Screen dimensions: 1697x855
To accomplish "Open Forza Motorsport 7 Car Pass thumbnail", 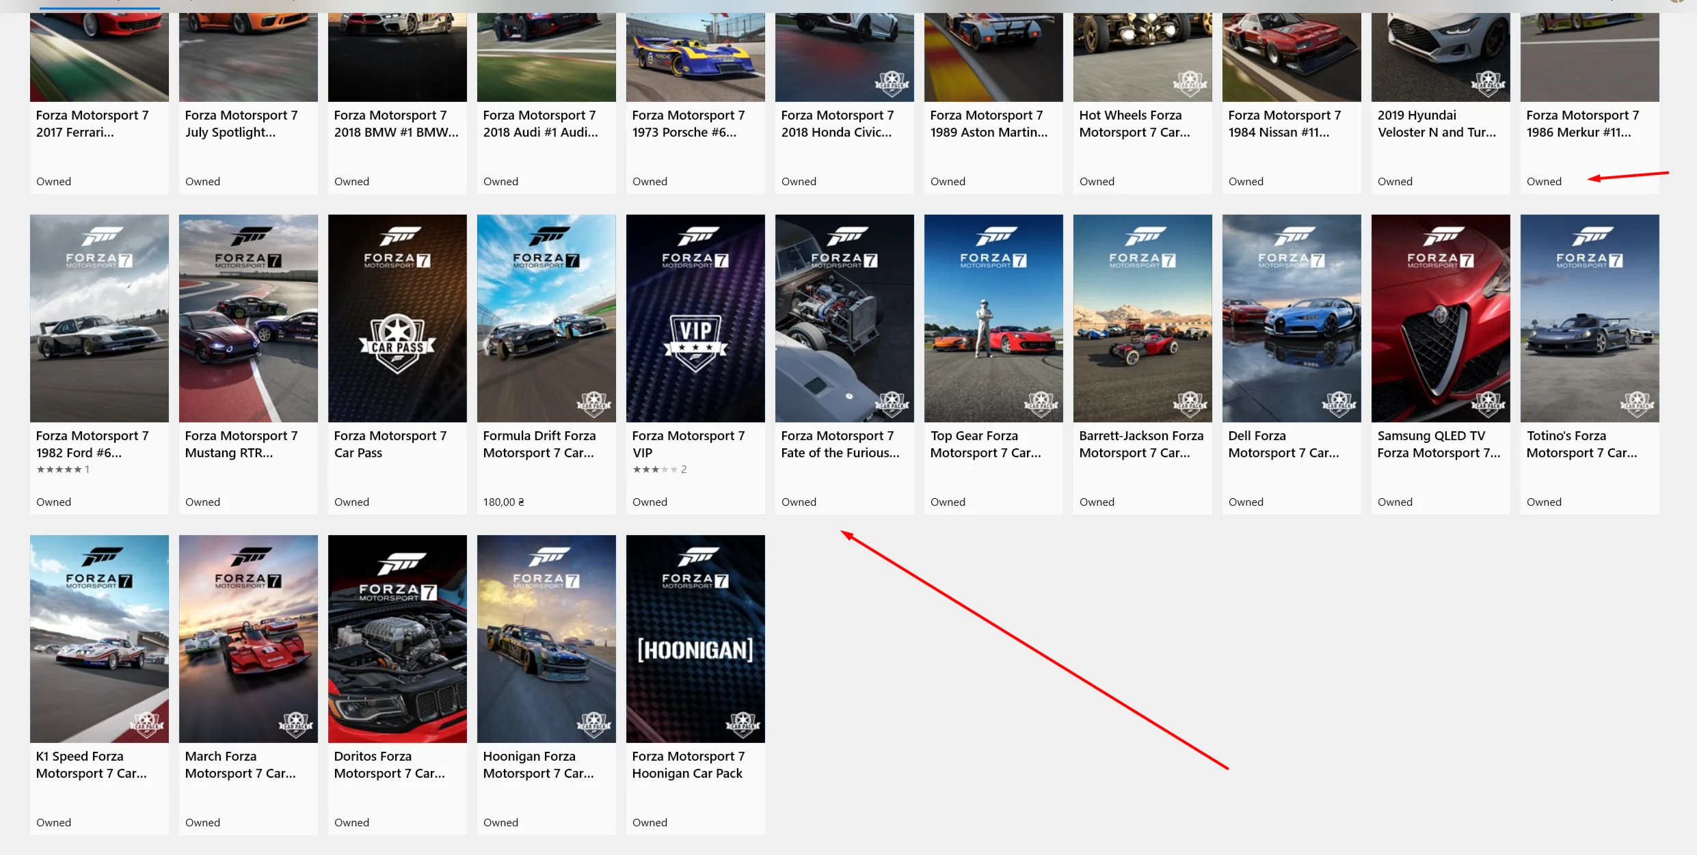I will point(397,318).
